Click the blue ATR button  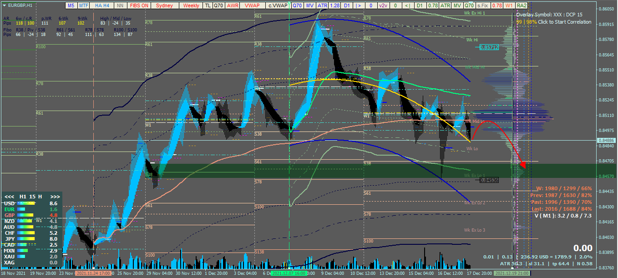tap(322, 5)
